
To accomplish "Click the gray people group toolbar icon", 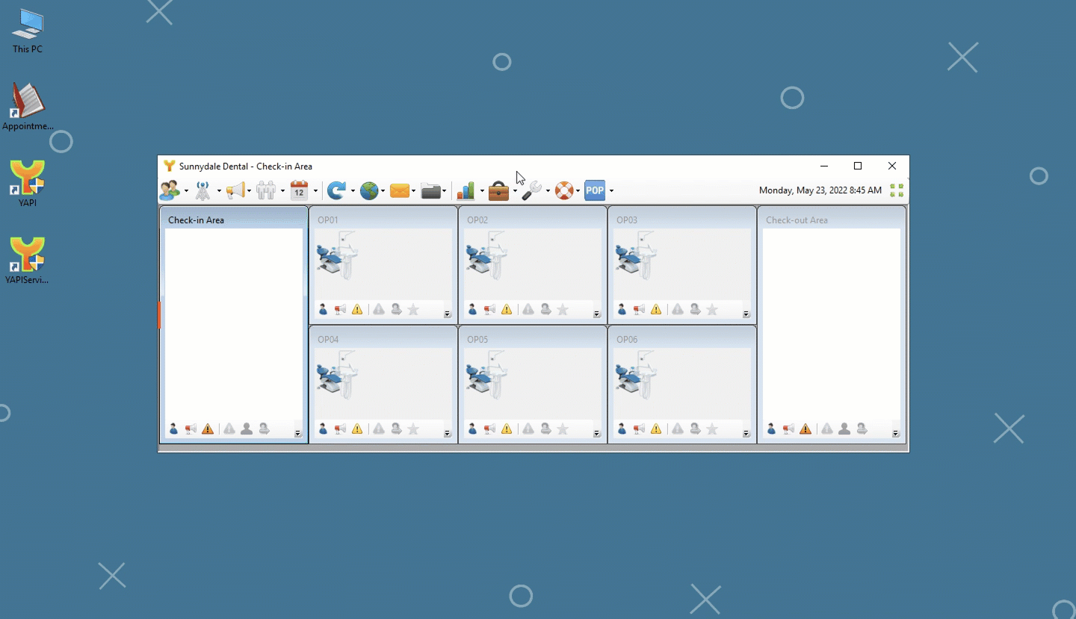I will (x=266, y=190).
